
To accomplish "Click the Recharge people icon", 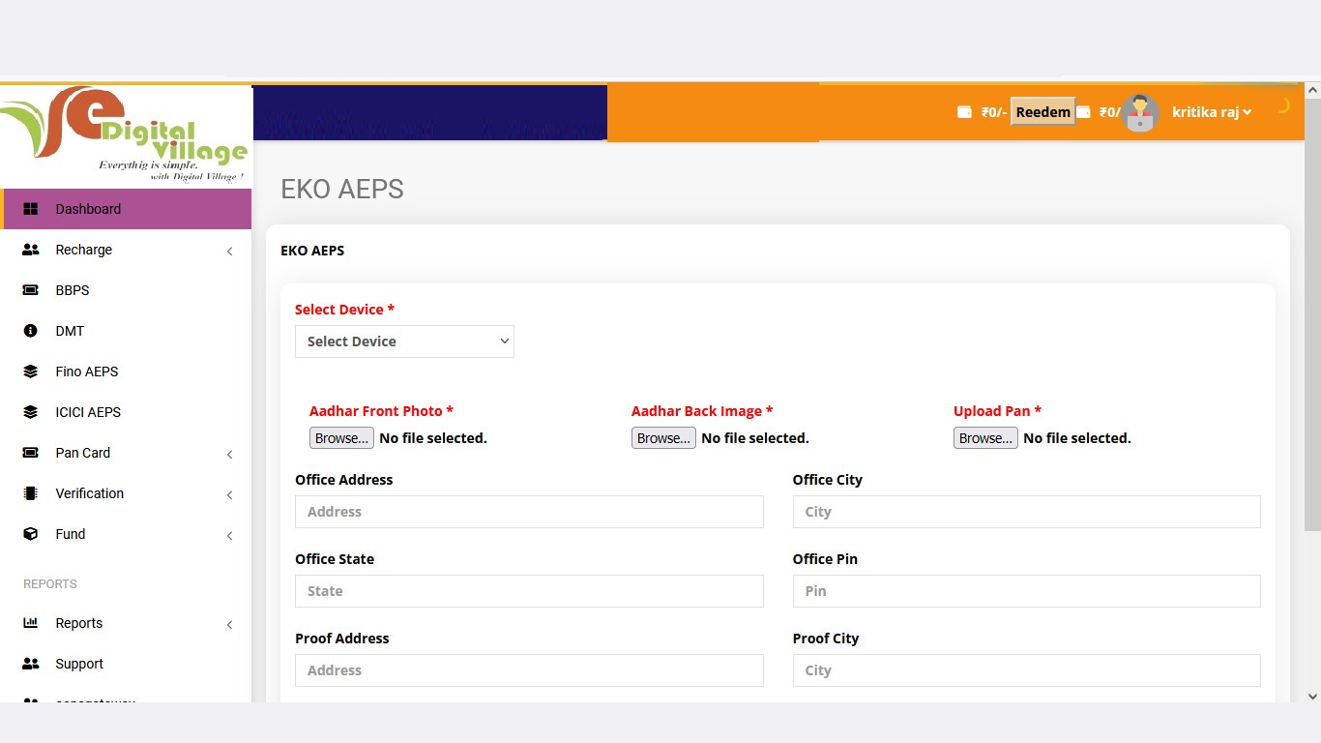I will point(30,250).
